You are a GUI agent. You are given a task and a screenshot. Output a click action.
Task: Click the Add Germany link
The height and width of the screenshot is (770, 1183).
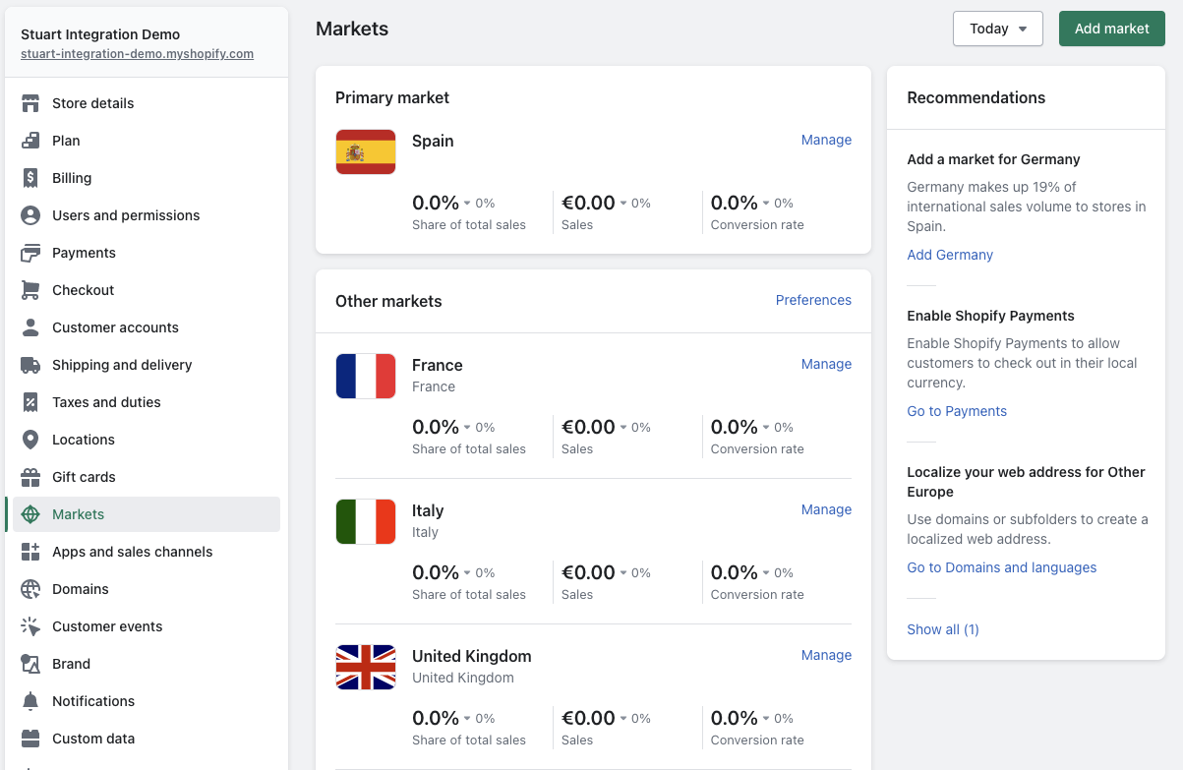coord(950,255)
